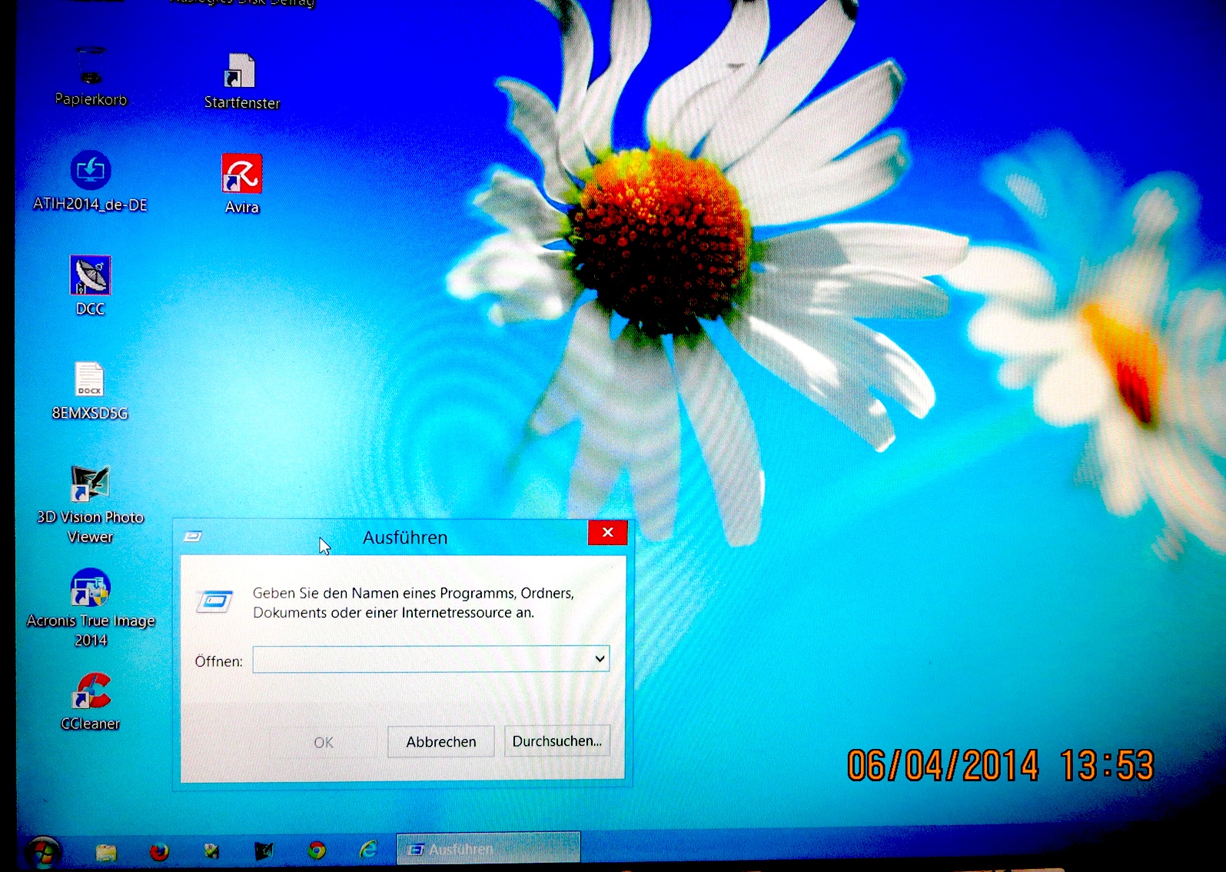This screenshot has width=1226, height=872.
Task: Open File Explorer from the taskbar
Action: pos(106,851)
